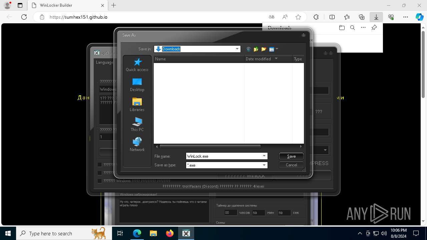The image size is (427, 240).
Task: Open Browser essentials heart icon
Action: (x=391, y=17)
